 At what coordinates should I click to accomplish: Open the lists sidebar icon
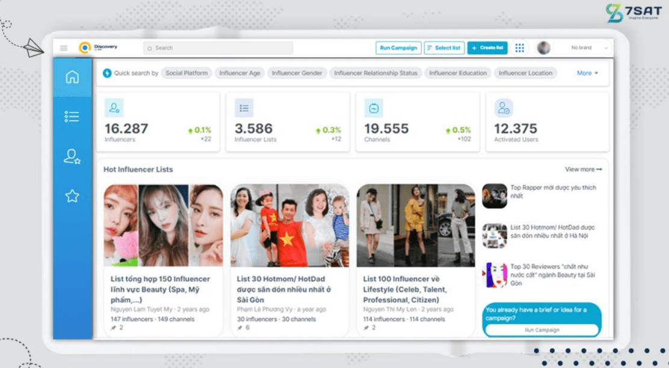coord(72,117)
